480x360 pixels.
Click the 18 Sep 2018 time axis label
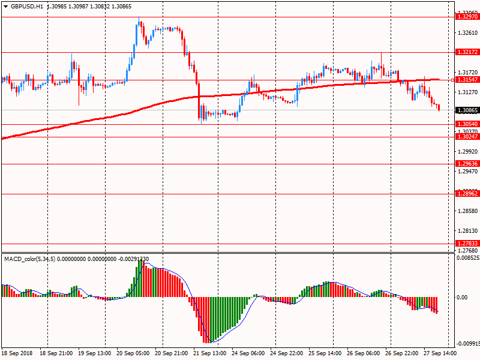(x=17, y=353)
